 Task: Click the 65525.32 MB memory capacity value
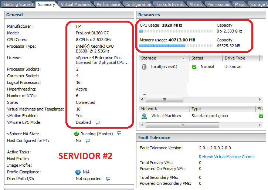point(228,46)
